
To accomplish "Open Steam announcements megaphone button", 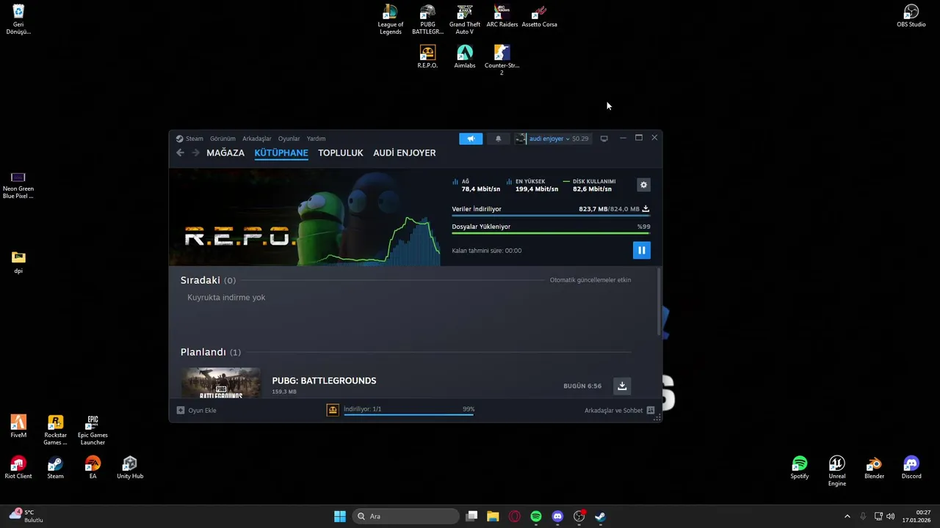I will 471,139.
